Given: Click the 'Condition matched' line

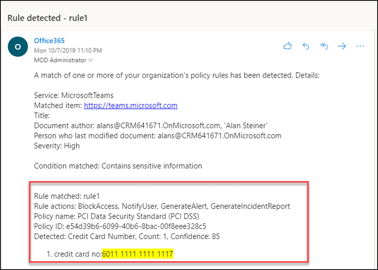Looking at the screenshot, I should 118,166.
